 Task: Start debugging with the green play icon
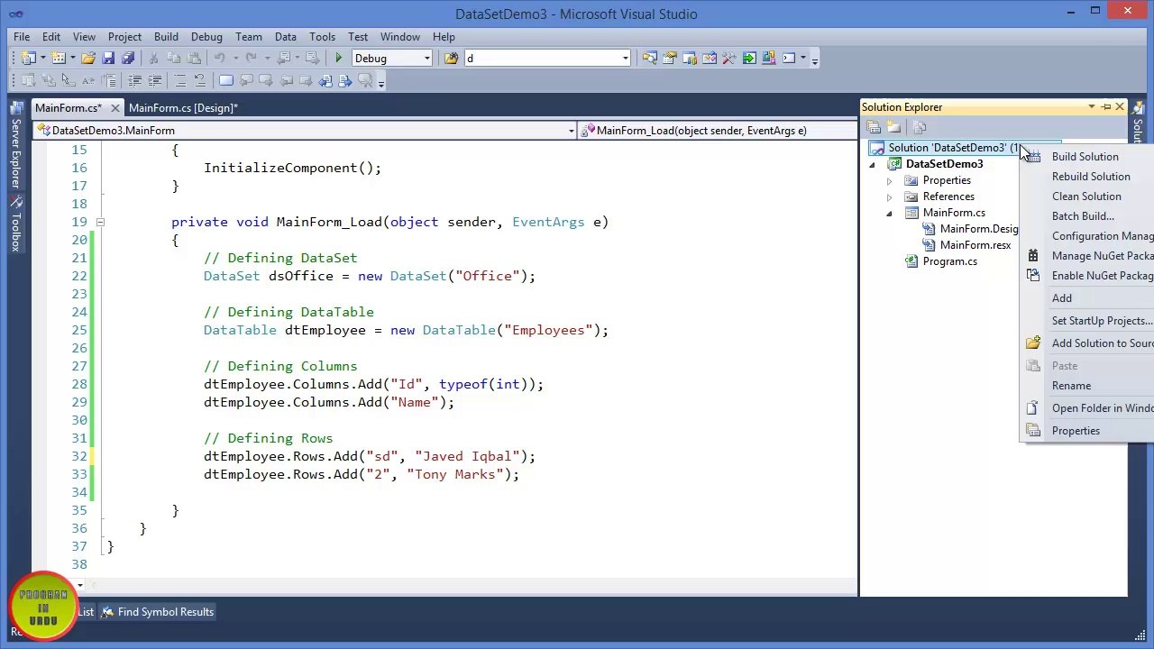(339, 59)
